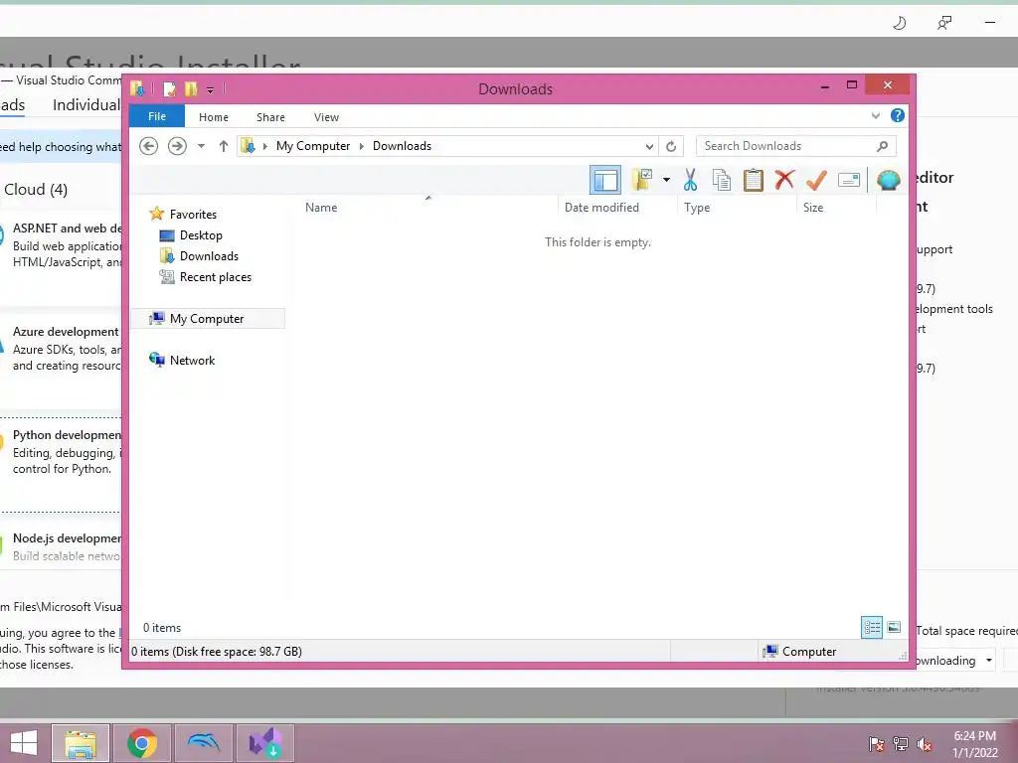
Task: Go forward with the Forward arrow
Action: 177,146
